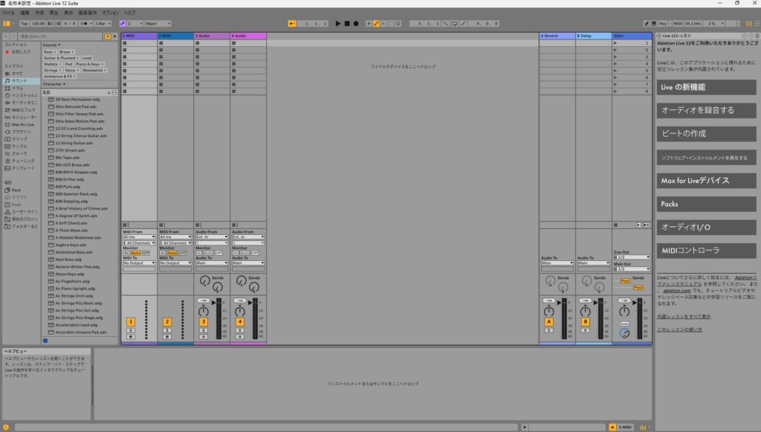Click the Stop button in the transport
This screenshot has width=761, height=432.
tap(347, 23)
